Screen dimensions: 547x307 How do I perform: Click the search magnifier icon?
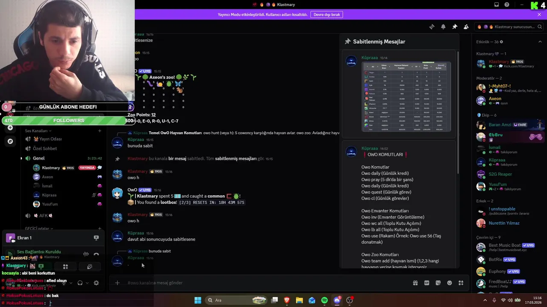pyautogui.click(x=540, y=27)
